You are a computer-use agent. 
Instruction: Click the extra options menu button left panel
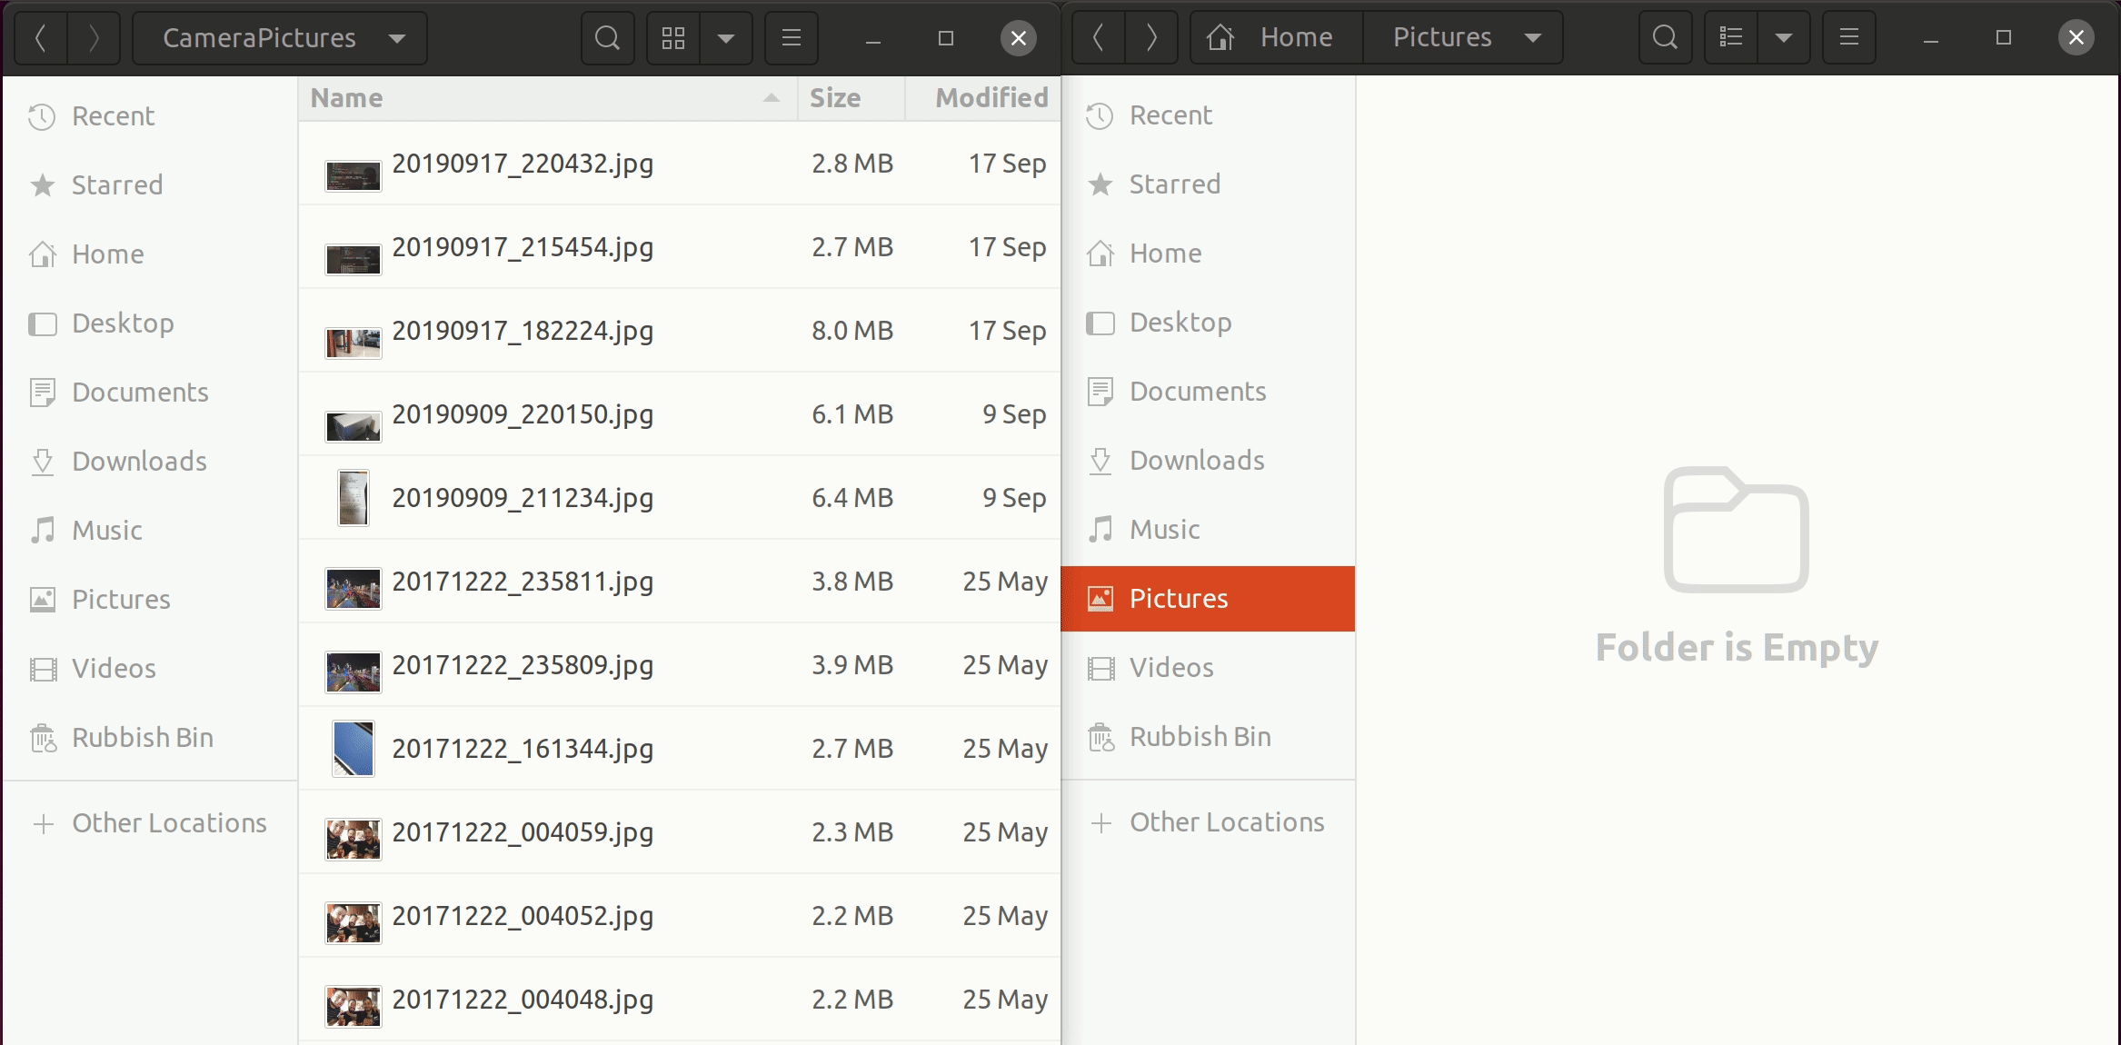(792, 36)
